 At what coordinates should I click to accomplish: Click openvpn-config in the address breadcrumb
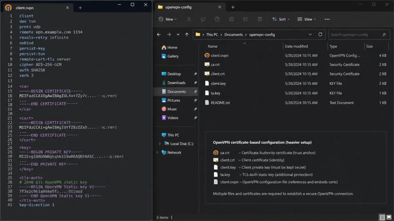pyautogui.click(x=262, y=35)
